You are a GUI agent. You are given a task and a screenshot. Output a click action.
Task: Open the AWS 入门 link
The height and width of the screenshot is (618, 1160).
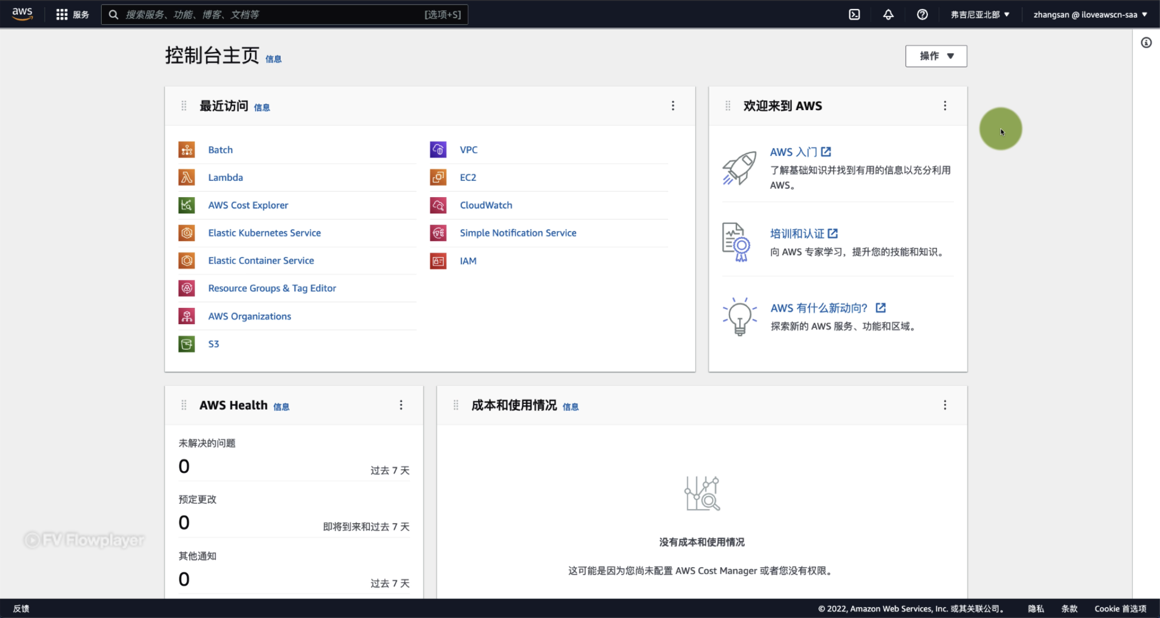tap(800, 152)
